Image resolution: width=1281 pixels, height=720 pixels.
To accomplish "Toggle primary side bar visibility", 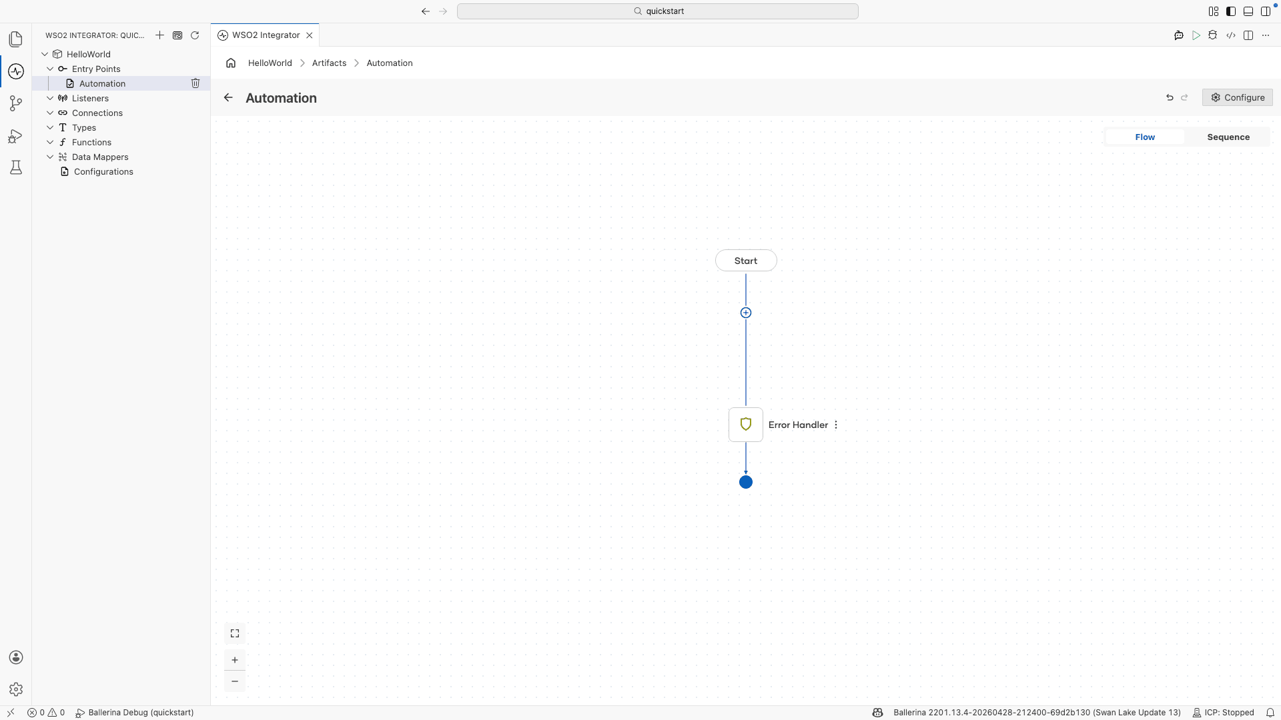I will 1231,11.
